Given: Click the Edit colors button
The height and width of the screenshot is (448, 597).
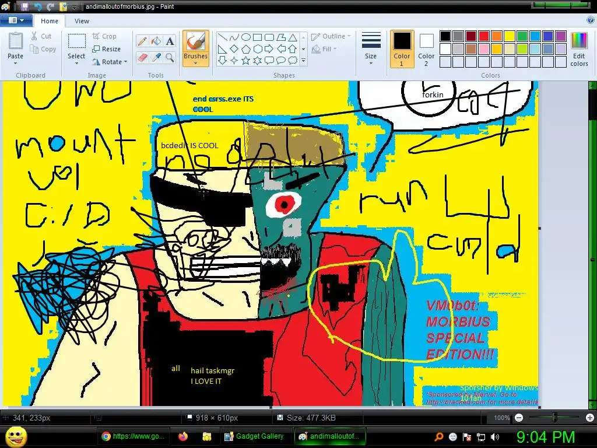Looking at the screenshot, I should coord(579,50).
